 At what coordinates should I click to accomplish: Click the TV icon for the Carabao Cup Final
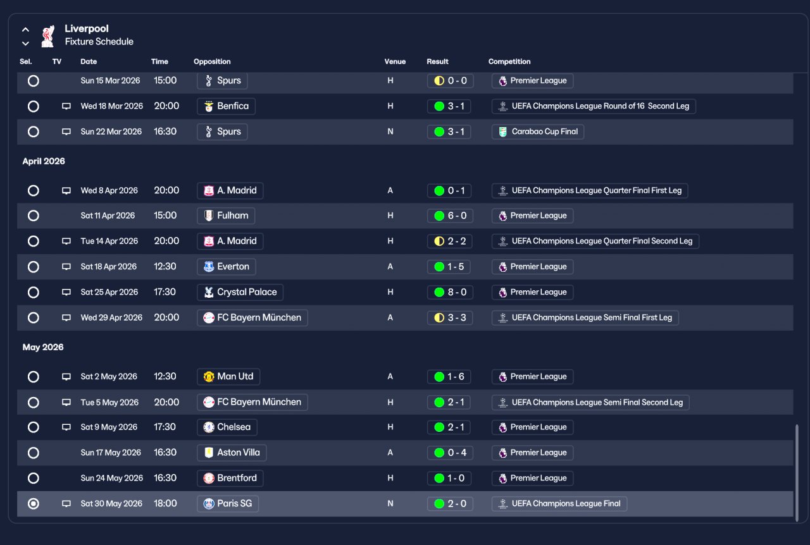coord(66,132)
